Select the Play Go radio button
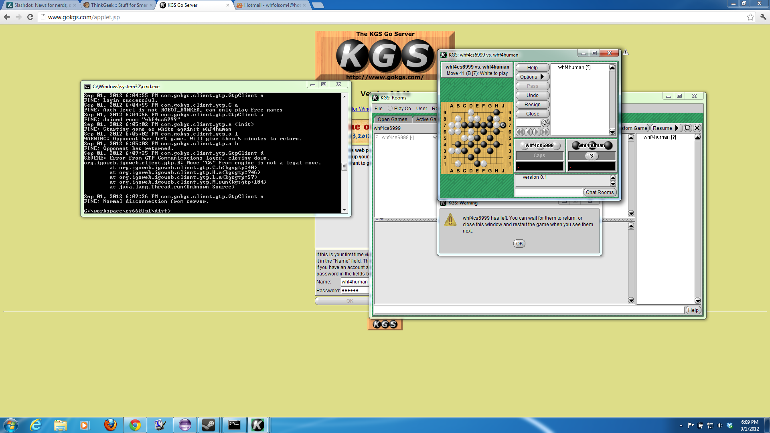Image resolution: width=770 pixels, height=433 pixels. click(x=390, y=109)
